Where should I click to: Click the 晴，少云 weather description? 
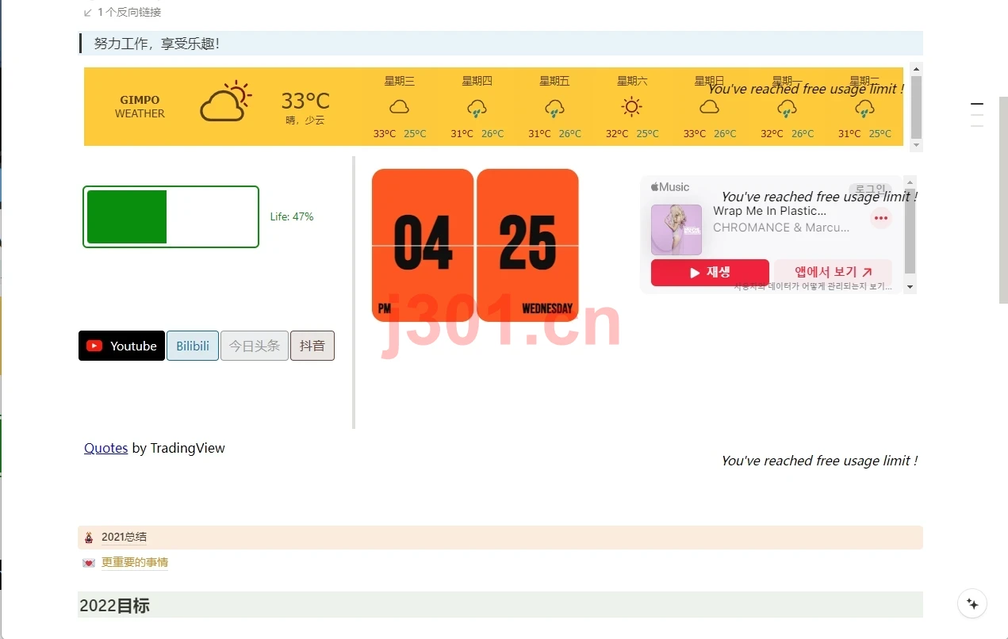coord(305,121)
